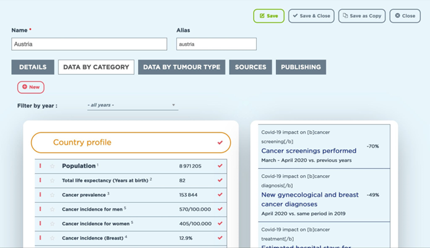Click Save & Close button

point(311,16)
